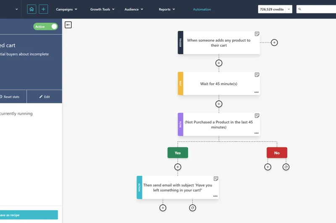This screenshot has width=336, height=223.
Task: Select the green Yes branch label
Action: [x=178, y=153]
